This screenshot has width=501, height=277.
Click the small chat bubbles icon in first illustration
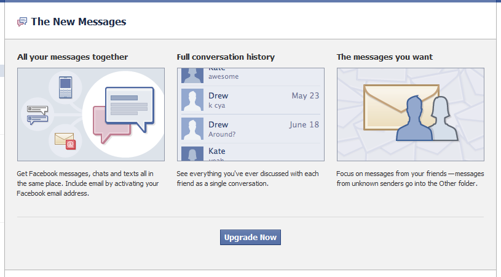pyautogui.click(x=37, y=115)
